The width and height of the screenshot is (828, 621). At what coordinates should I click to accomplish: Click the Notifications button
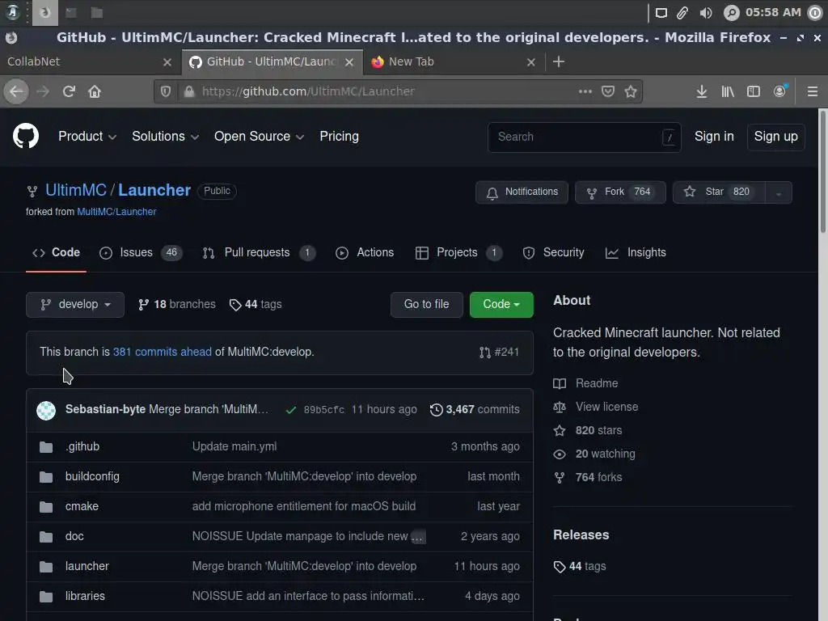tap(522, 192)
